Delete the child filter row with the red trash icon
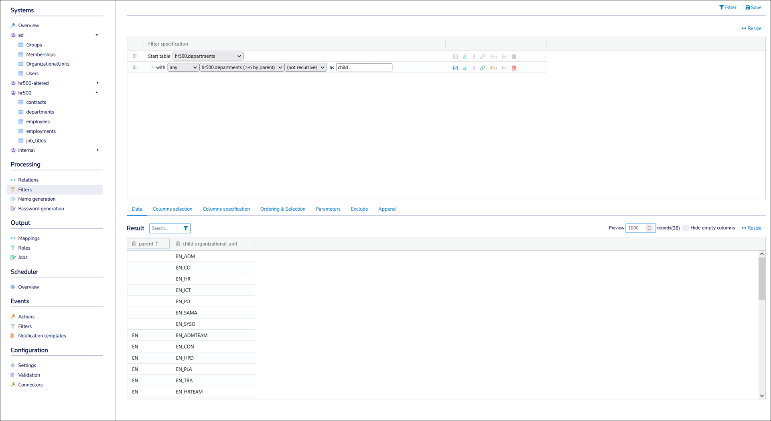This screenshot has width=771, height=421. click(x=514, y=68)
